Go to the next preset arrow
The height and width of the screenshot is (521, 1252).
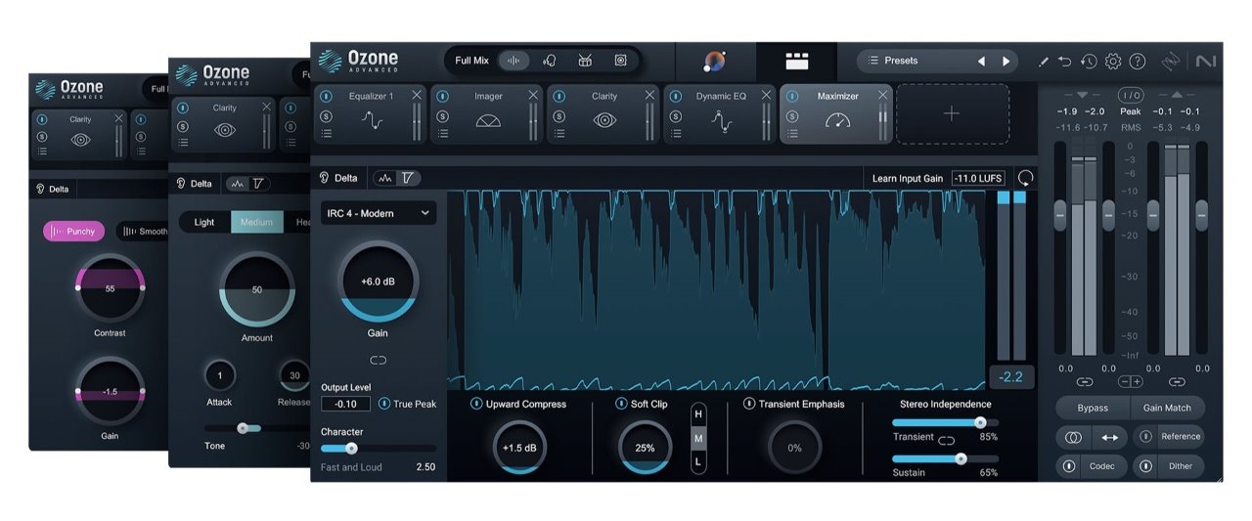[1006, 61]
